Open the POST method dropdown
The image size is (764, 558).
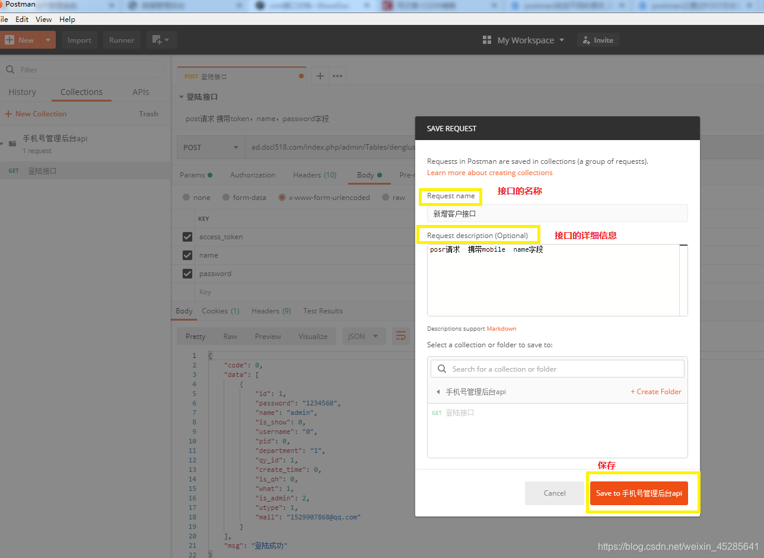tap(210, 147)
